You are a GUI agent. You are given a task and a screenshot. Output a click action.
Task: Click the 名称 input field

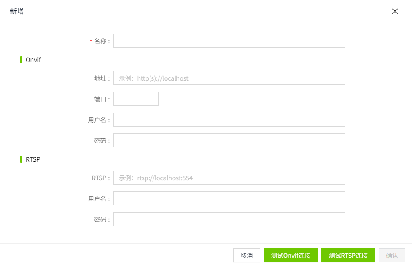229,41
